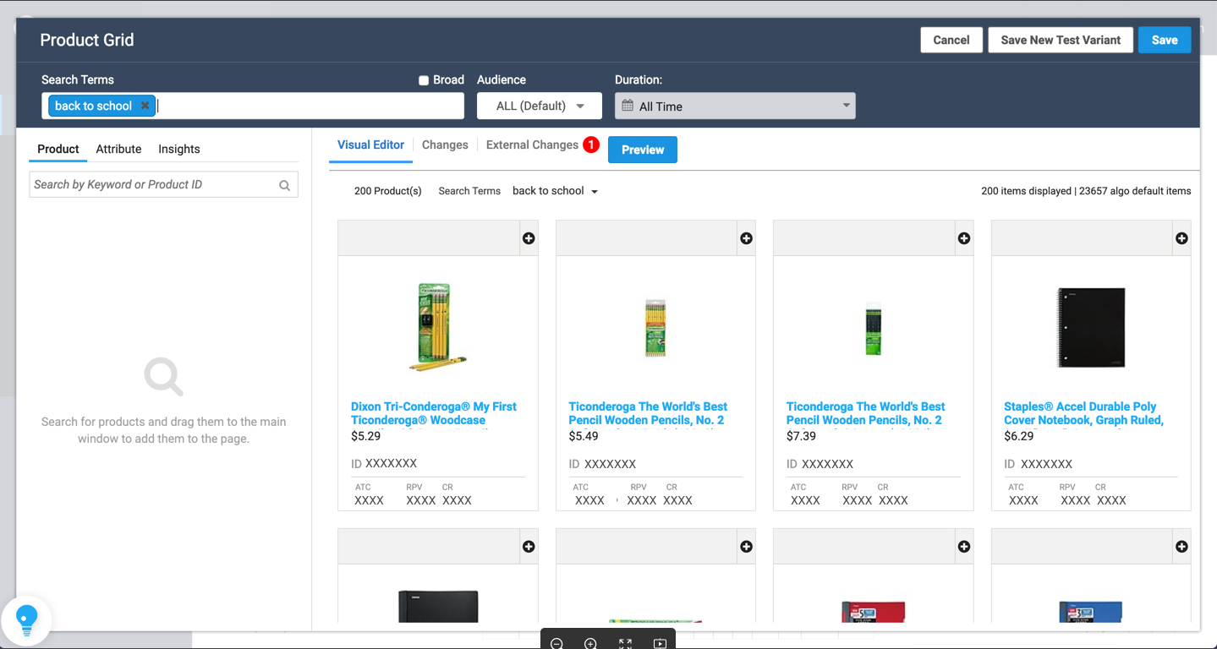Click $5.49 Ticonderoga pencils product image
Viewport: 1217px width, 649px height.
[x=655, y=328]
